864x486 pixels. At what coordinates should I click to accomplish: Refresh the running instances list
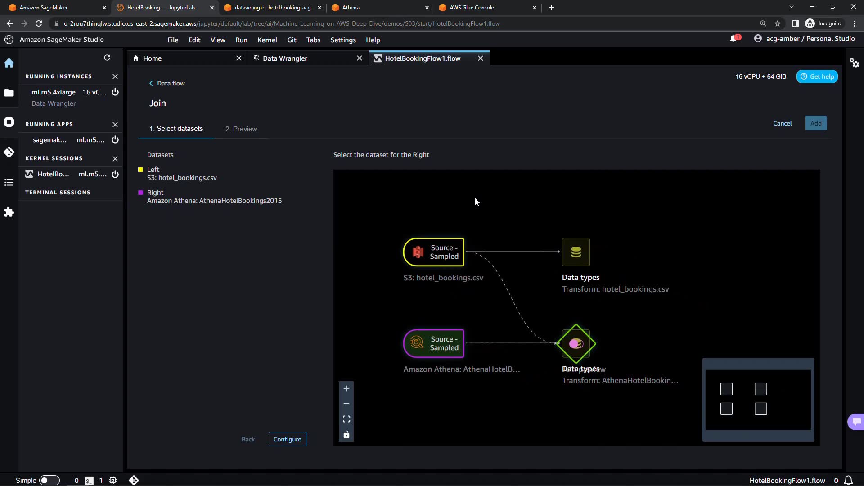point(107,58)
